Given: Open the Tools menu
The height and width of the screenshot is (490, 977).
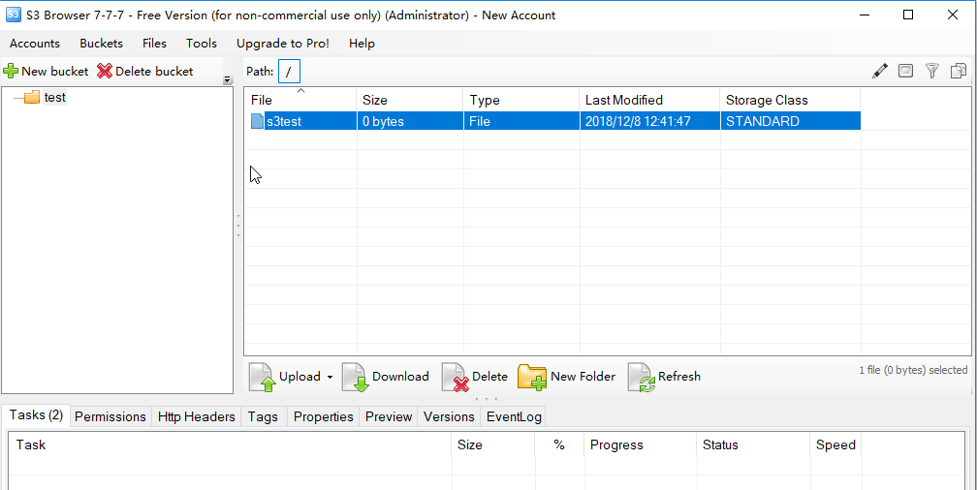Looking at the screenshot, I should 202,44.
